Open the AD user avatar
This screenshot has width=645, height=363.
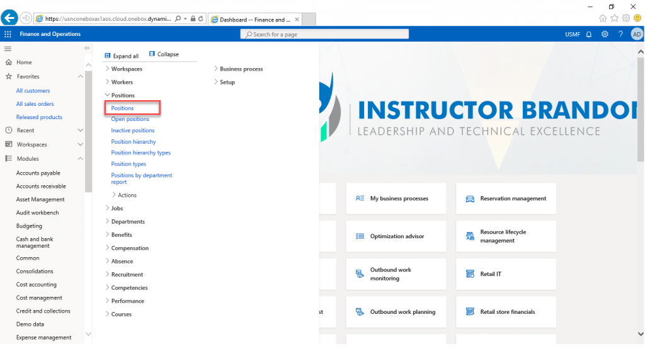[x=636, y=34]
